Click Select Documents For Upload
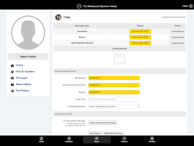Screen dimensions: 194x146 [x=102, y=123]
